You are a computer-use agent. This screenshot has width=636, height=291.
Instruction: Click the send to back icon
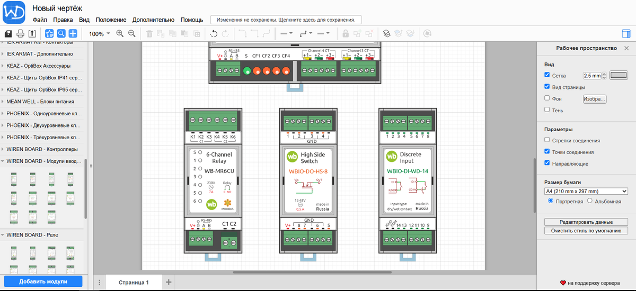410,33
